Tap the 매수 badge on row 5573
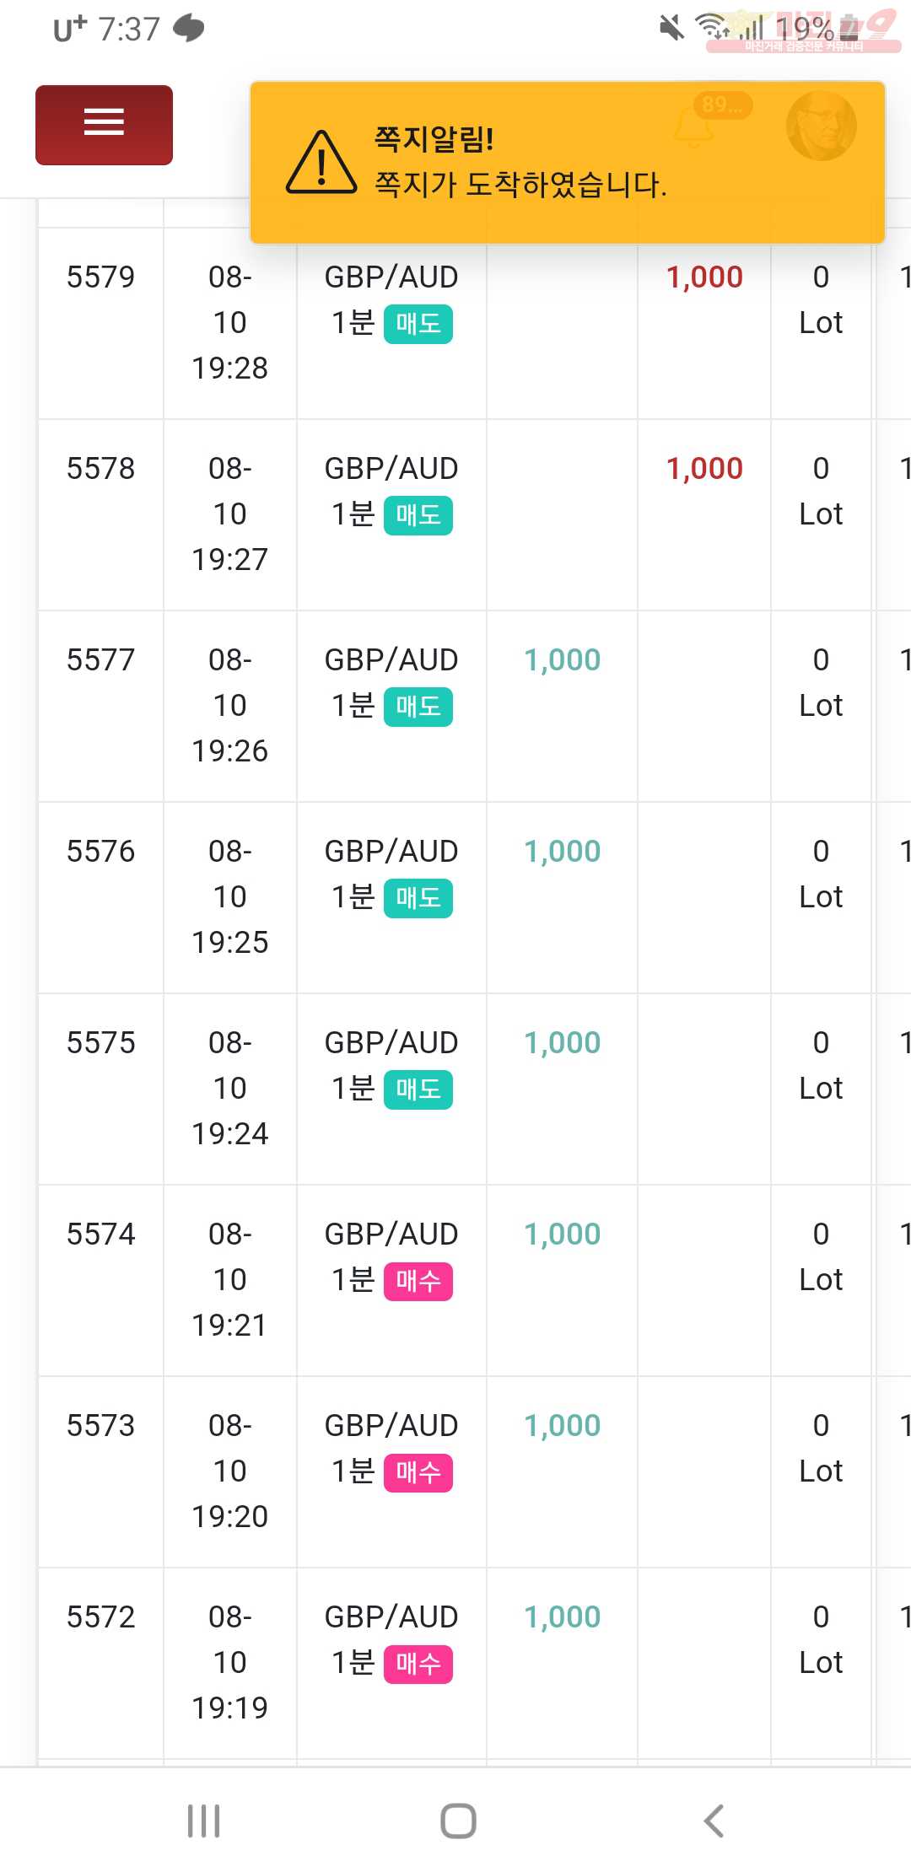911x1872 pixels. pos(418,1472)
